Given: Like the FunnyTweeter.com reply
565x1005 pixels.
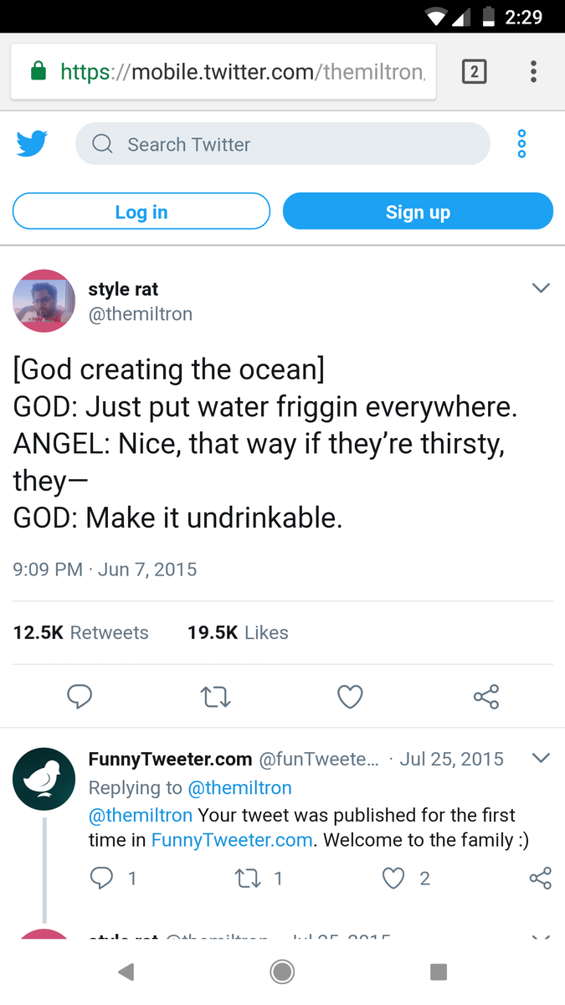Looking at the screenshot, I should point(394,878).
